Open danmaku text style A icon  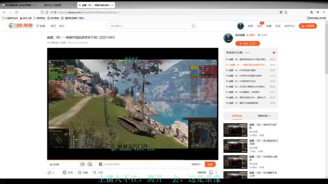[100, 164]
